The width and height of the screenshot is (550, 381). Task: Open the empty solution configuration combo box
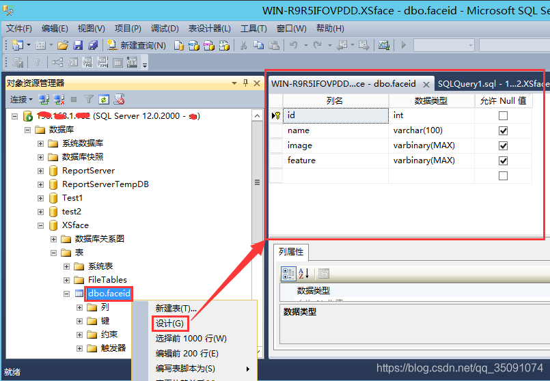(x=443, y=45)
